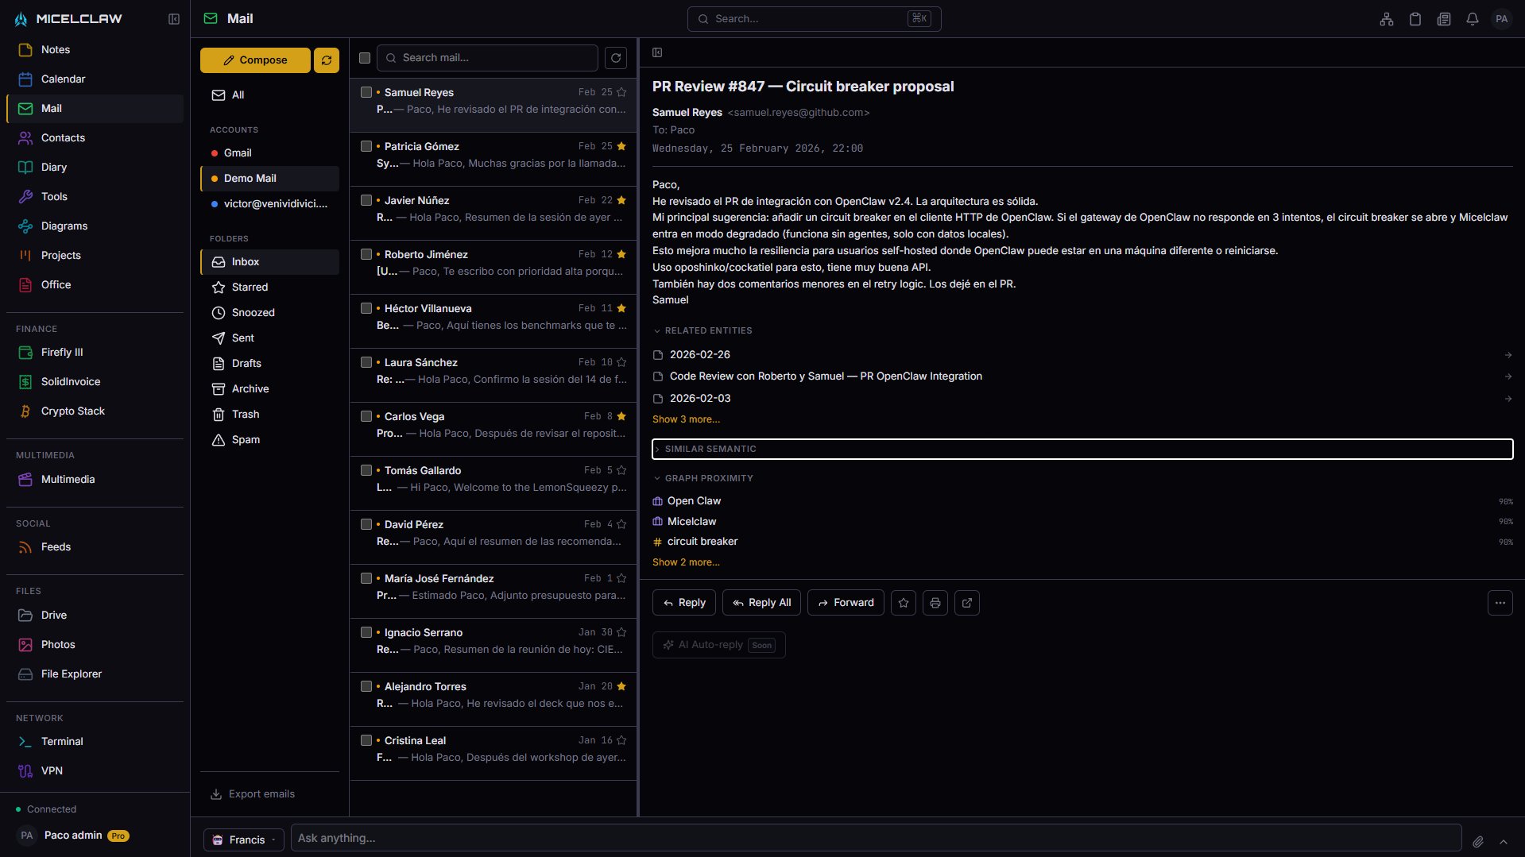
Task: Toggle star on Laura Sánchez email
Action: [x=621, y=362]
